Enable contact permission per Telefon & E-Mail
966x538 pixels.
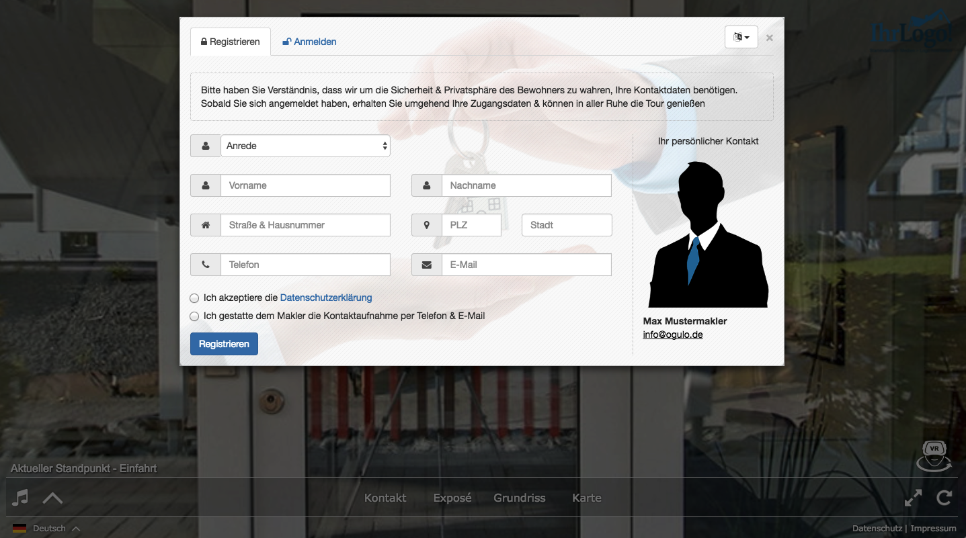pyautogui.click(x=194, y=316)
